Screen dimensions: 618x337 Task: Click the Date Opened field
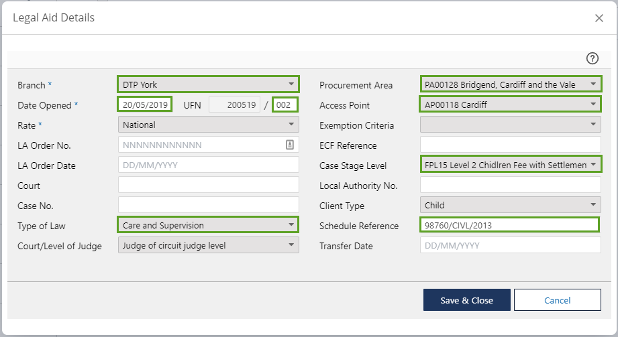click(x=145, y=105)
